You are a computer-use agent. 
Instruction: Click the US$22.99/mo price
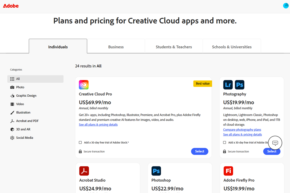(167, 188)
